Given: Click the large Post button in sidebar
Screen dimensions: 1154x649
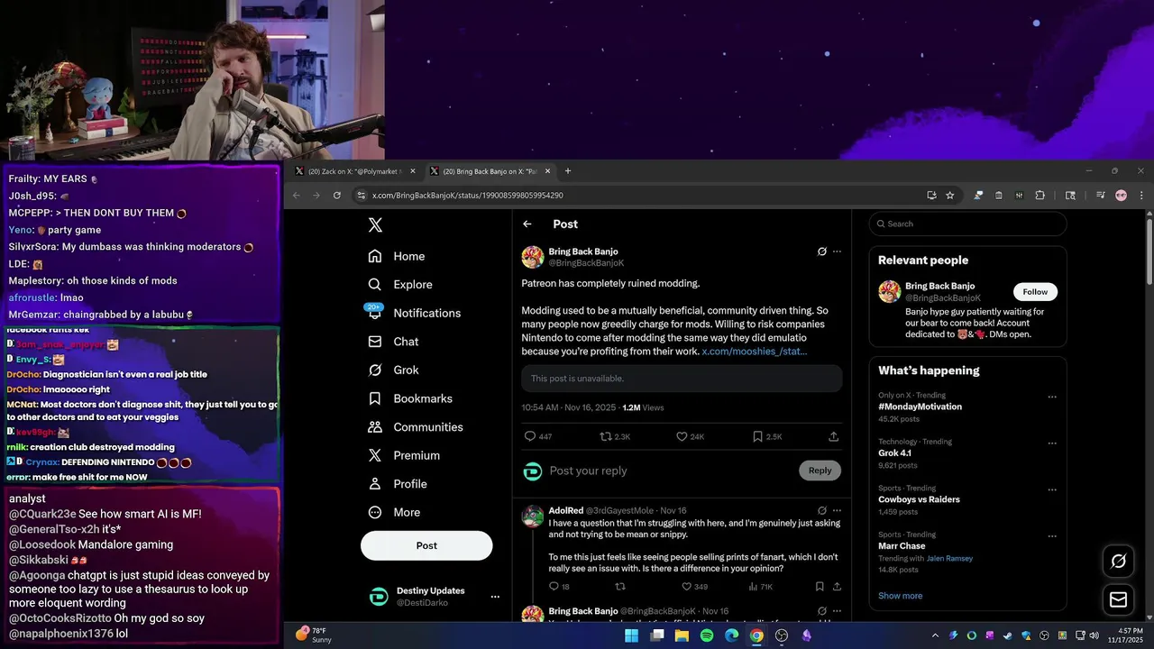Looking at the screenshot, I should coord(426,545).
